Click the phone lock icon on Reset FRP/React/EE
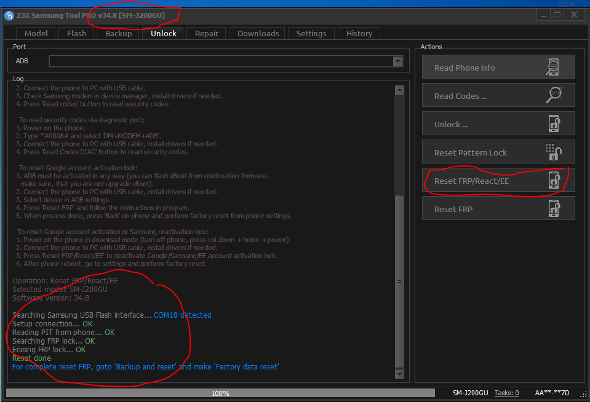 click(554, 180)
